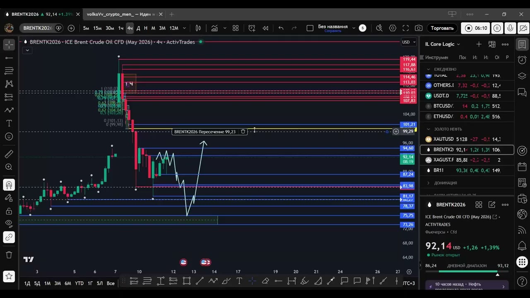Switch chart to fullscreen mode
Image resolution: width=530 pixels, height=298 pixels.
(406, 28)
